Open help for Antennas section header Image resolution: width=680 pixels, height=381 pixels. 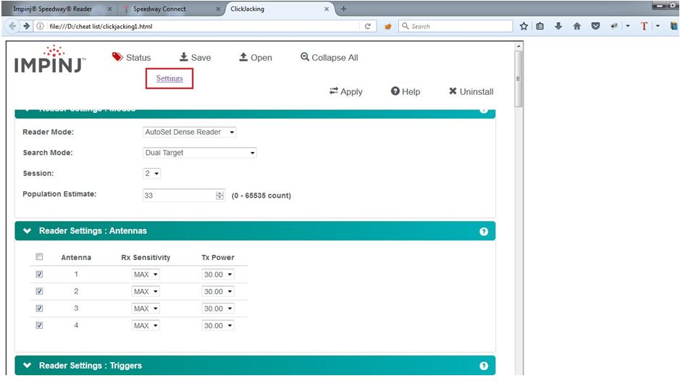tap(483, 232)
